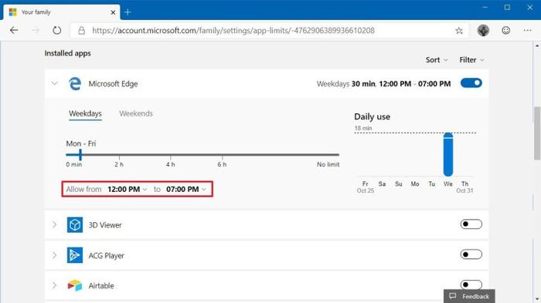Click the Microsoft Edge app icon
This screenshot has height=303, width=541.
click(x=74, y=84)
